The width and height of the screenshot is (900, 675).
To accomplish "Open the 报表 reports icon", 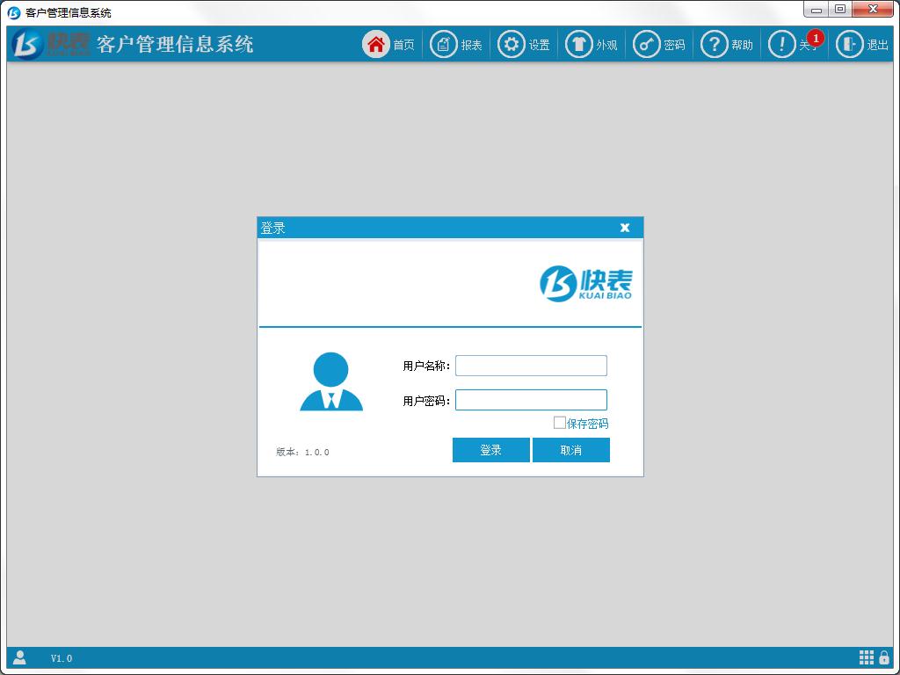I will click(x=444, y=44).
